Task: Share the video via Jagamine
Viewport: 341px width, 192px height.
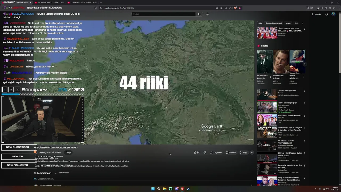Action: pyautogui.click(x=216, y=153)
